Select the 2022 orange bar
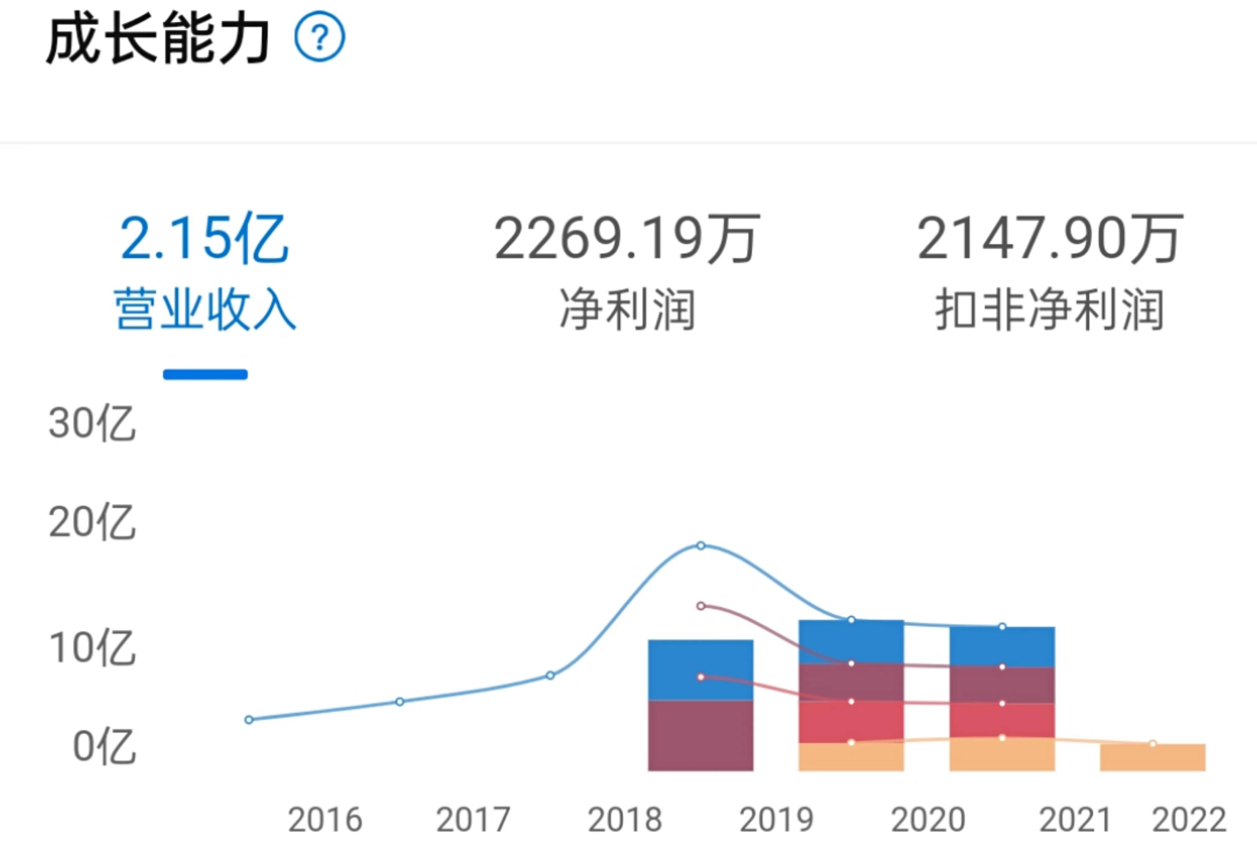 pos(1153,757)
